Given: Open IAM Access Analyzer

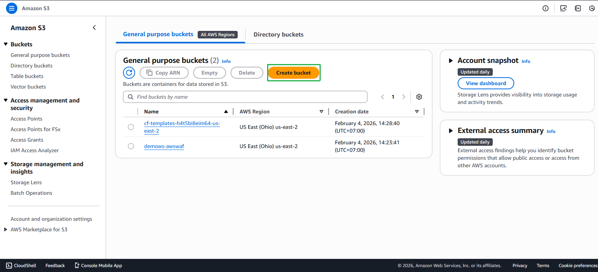Looking at the screenshot, I should (35, 150).
